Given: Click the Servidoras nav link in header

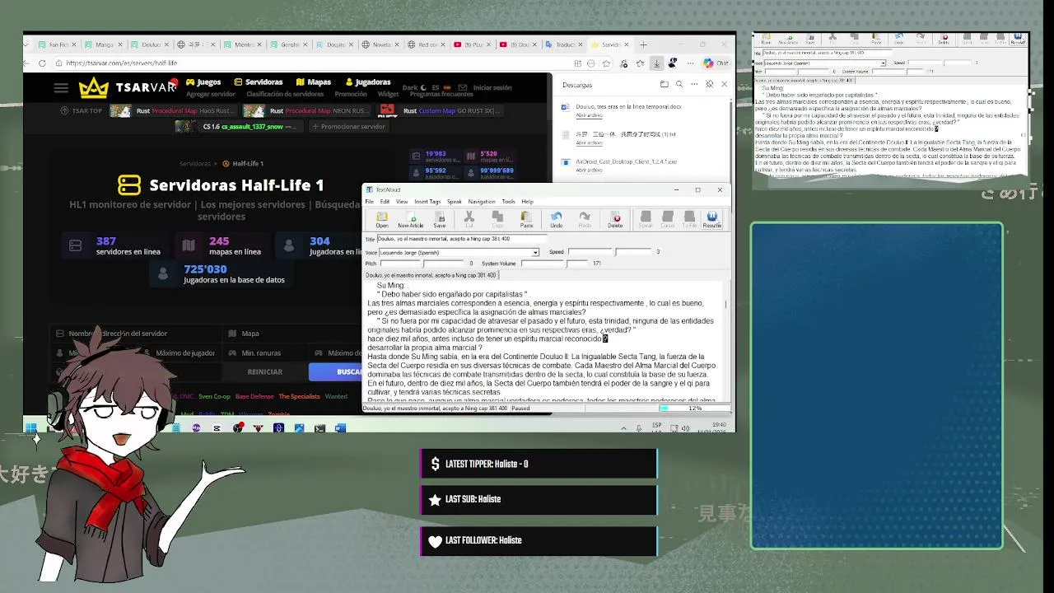Looking at the screenshot, I should (x=259, y=82).
